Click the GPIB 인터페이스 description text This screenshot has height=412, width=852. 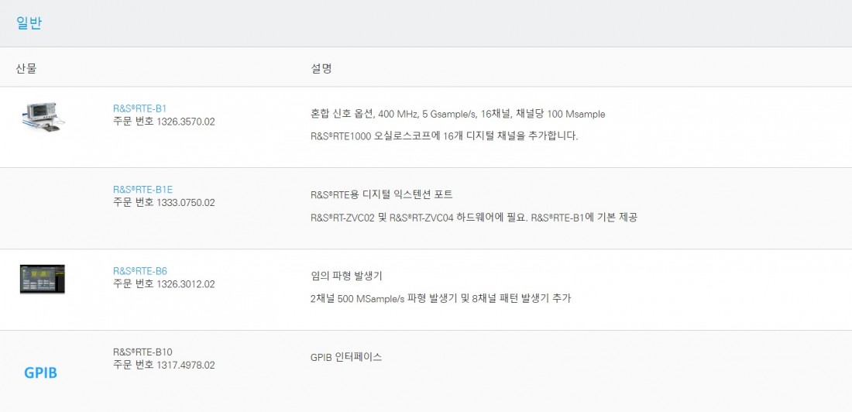(x=346, y=357)
